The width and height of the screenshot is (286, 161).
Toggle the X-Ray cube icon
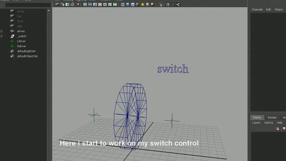pyautogui.click(x=168, y=4)
